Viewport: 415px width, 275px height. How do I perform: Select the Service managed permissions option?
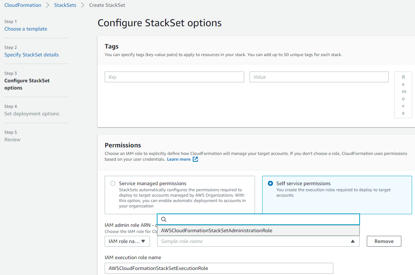coord(113,183)
